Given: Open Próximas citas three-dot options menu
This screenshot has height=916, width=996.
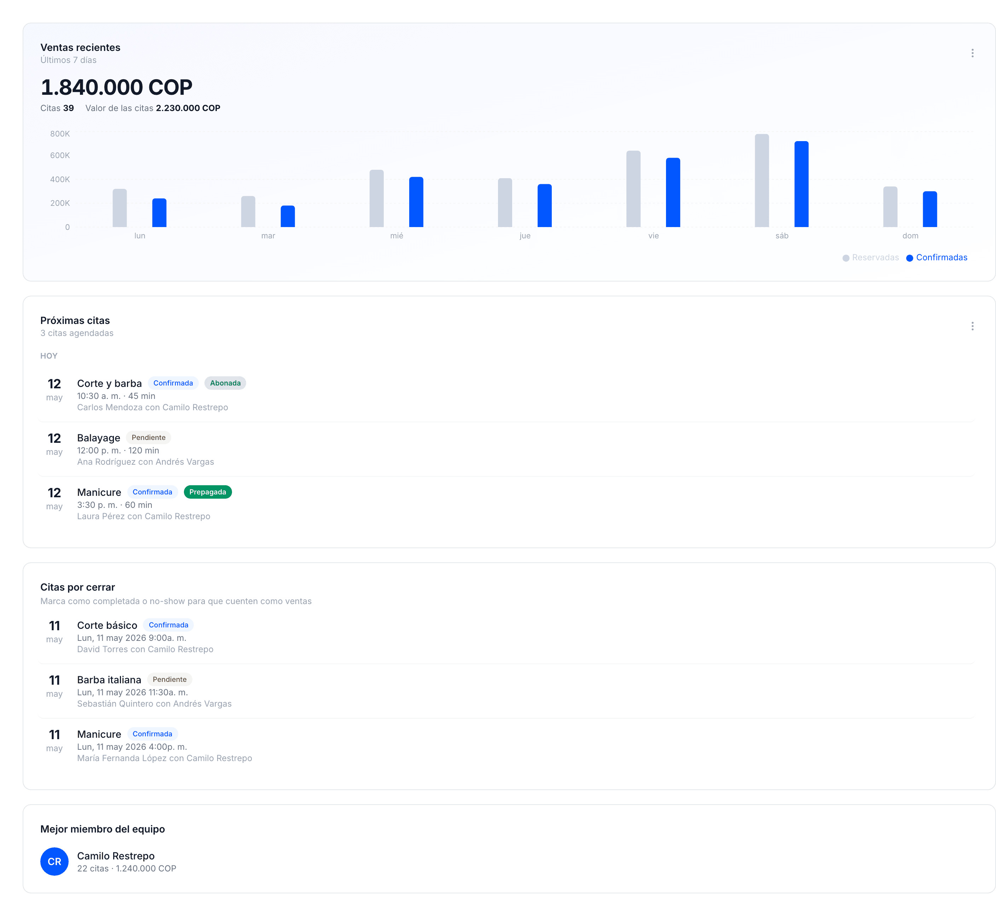Looking at the screenshot, I should pos(972,326).
